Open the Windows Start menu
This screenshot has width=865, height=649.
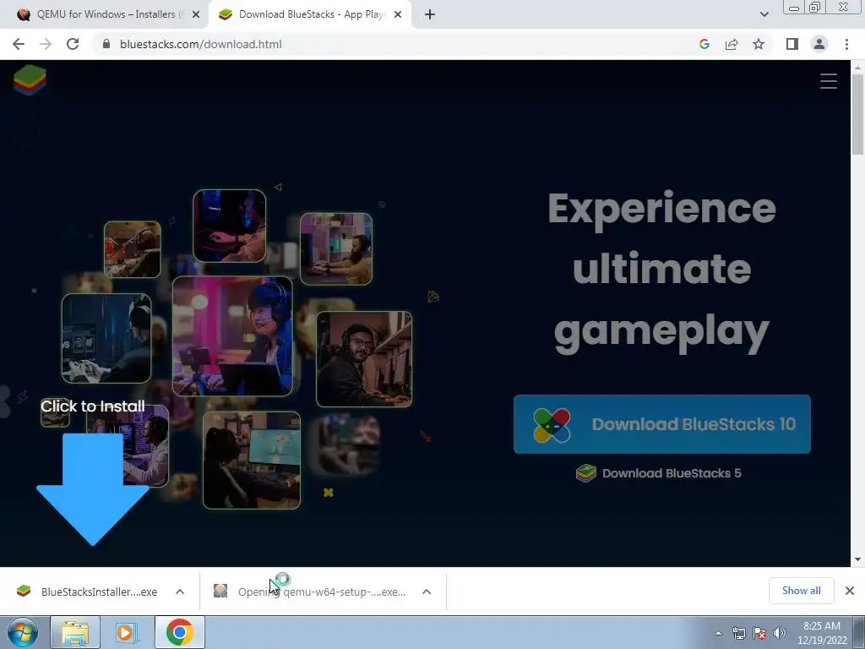click(23, 632)
